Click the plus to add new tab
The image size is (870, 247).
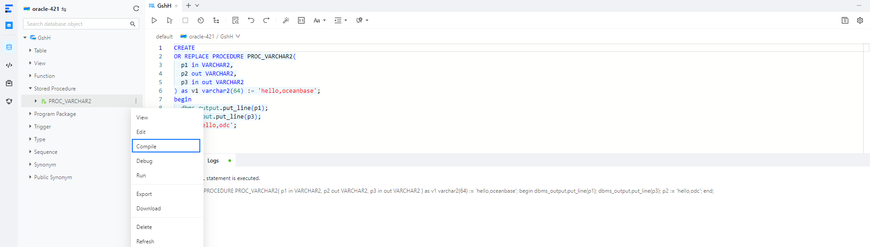188,5
